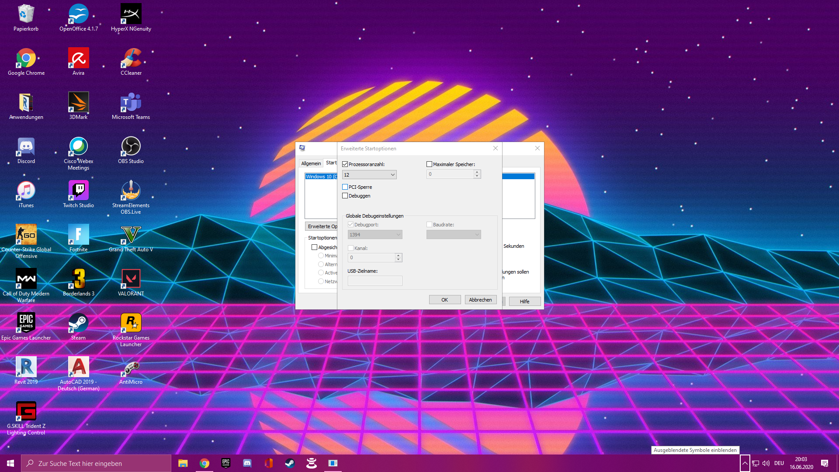Screen dimensions: 839x472
Task: Click the CCleaner desktop icon
Action: pos(131,59)
